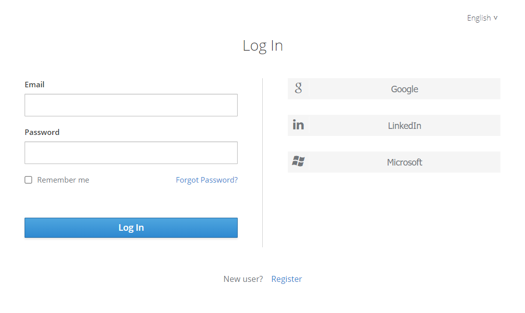Click the chevron beside English
This screenshot has width=525, height=313.
(495, 18)
